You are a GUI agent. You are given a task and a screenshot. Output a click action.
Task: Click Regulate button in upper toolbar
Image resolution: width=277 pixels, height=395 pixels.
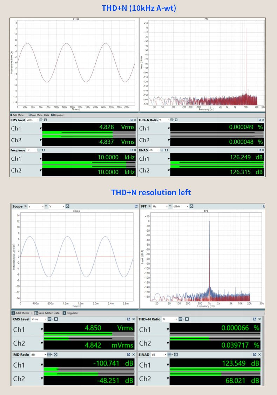(x=58, y=115)
